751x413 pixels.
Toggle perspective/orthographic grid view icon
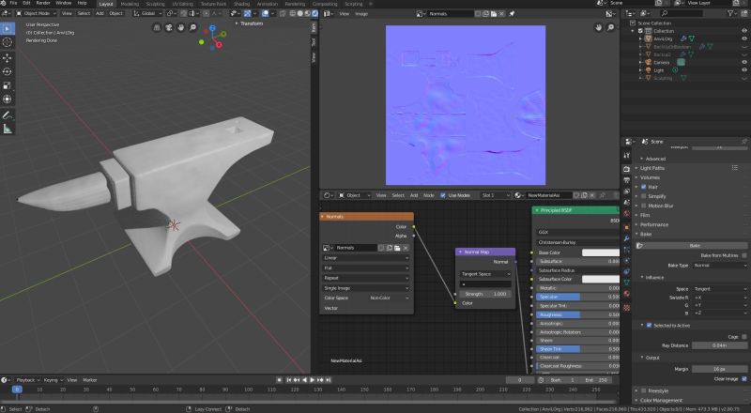(157, 28)
